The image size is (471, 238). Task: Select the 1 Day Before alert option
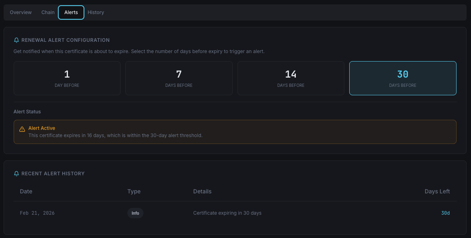point(67,78)
